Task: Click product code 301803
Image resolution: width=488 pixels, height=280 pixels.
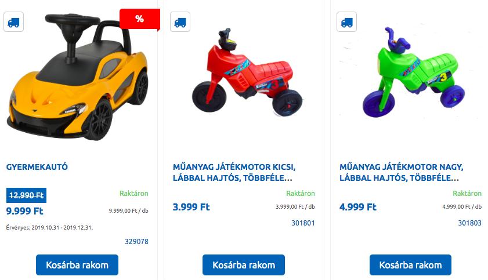Action: 469,223
